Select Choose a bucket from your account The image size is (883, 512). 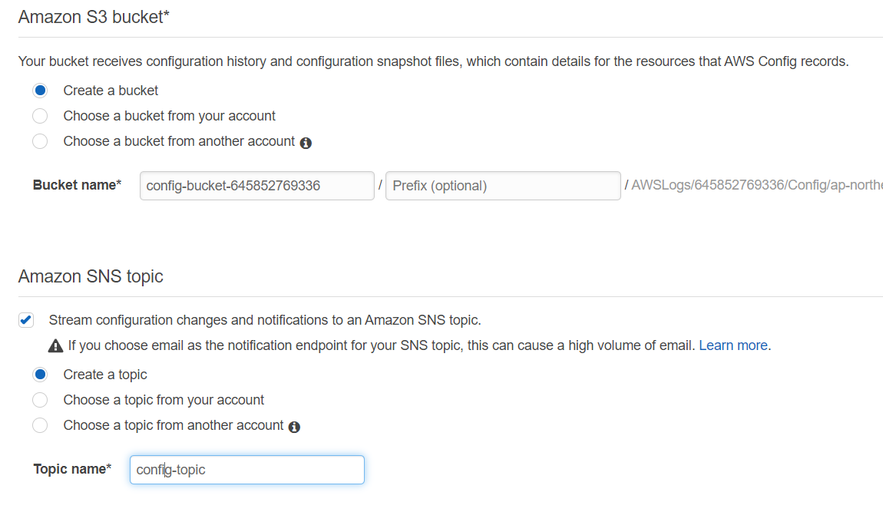pyautogui.click(x=40, y=116)
